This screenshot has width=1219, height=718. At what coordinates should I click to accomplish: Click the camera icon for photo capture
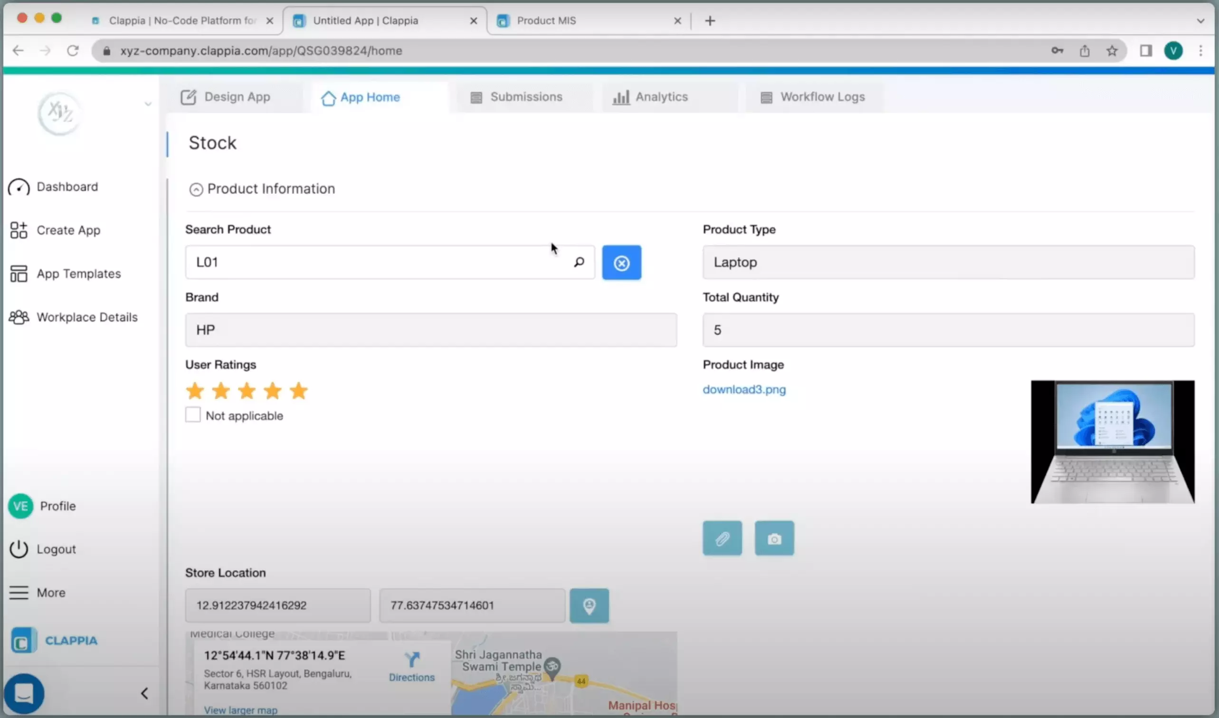(774, 538)
